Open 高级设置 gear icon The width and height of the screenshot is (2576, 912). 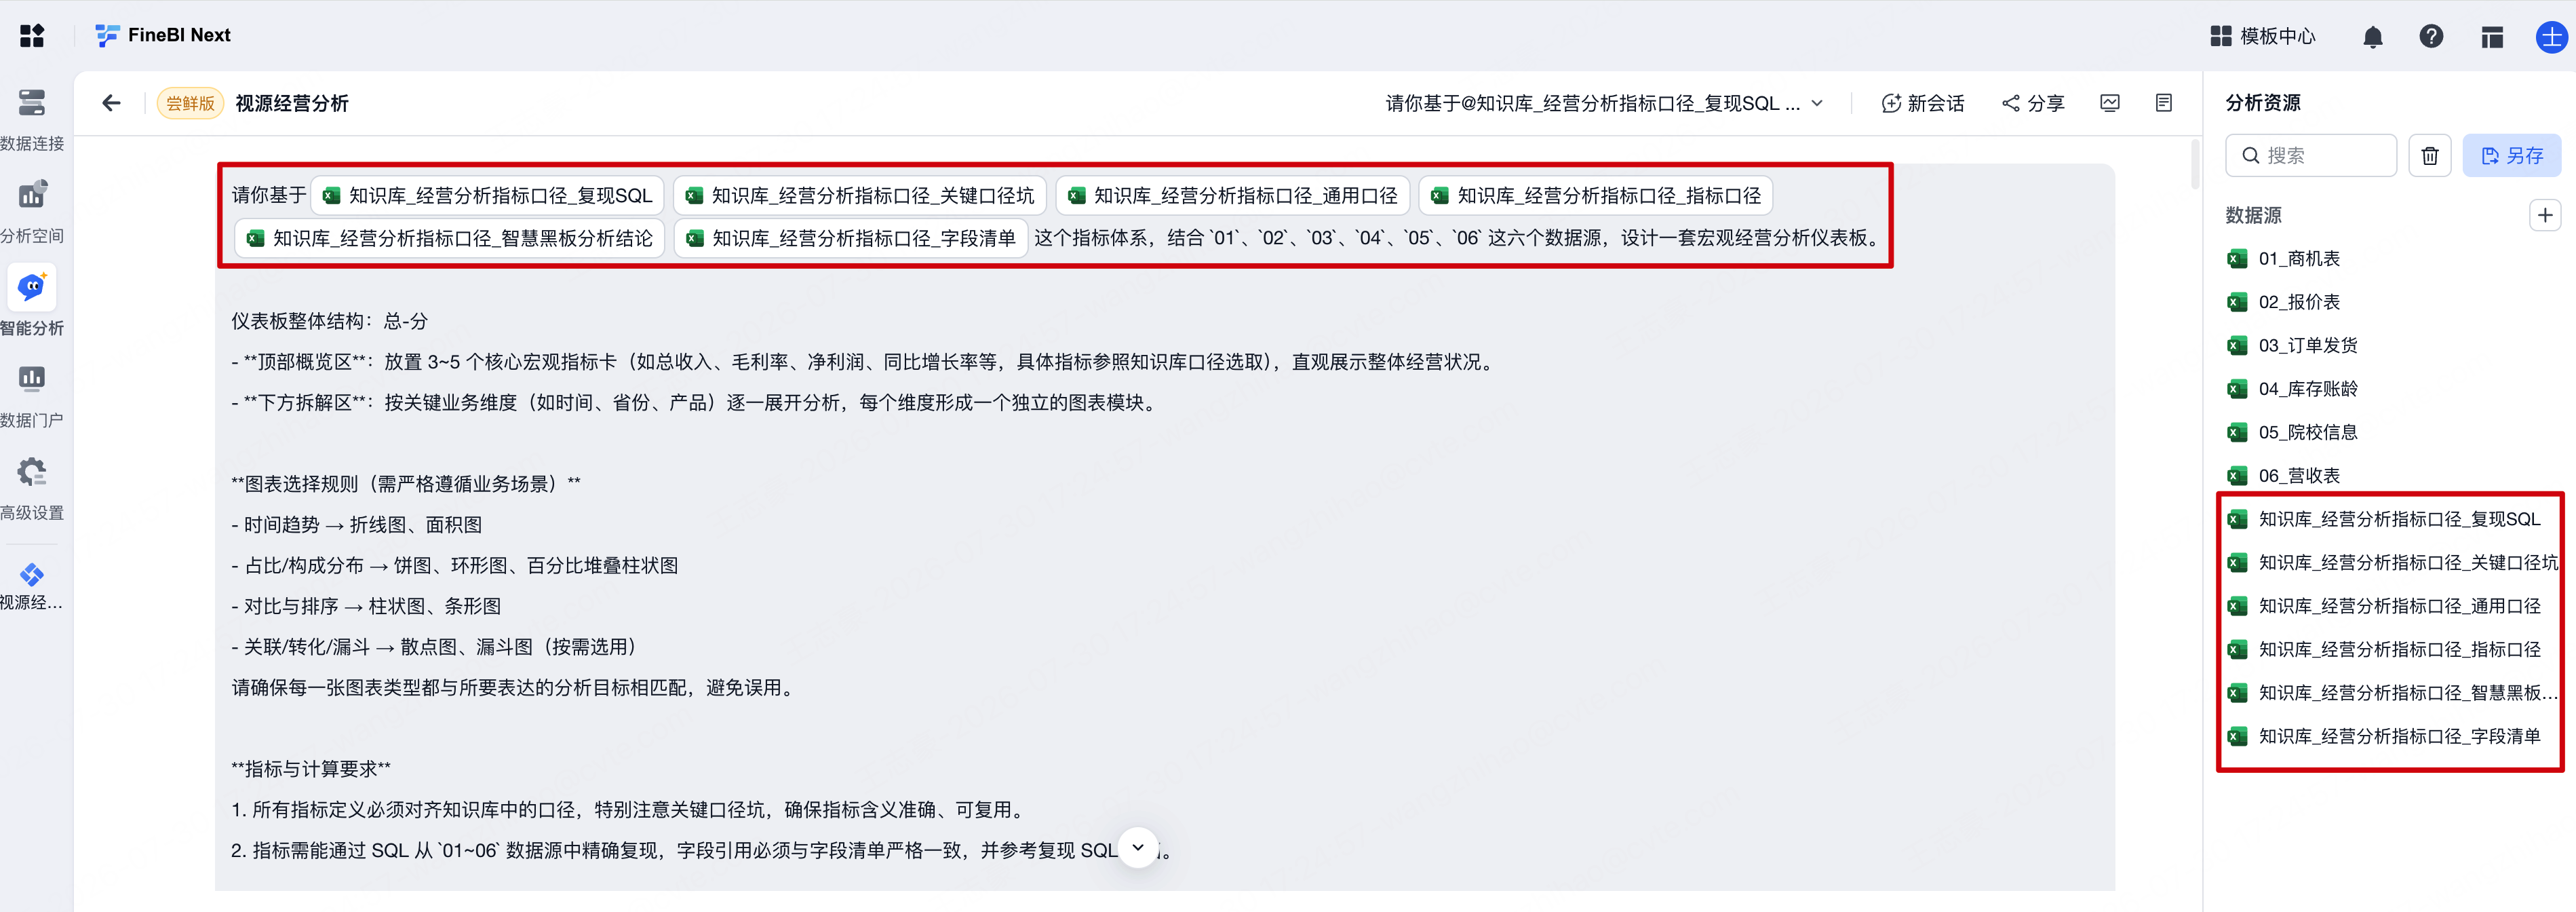point(32,471)
